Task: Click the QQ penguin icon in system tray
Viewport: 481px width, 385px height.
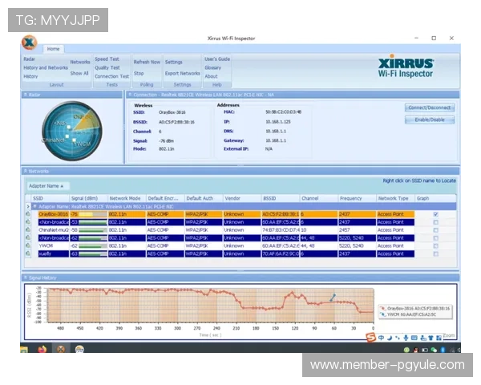Action: 415,350
